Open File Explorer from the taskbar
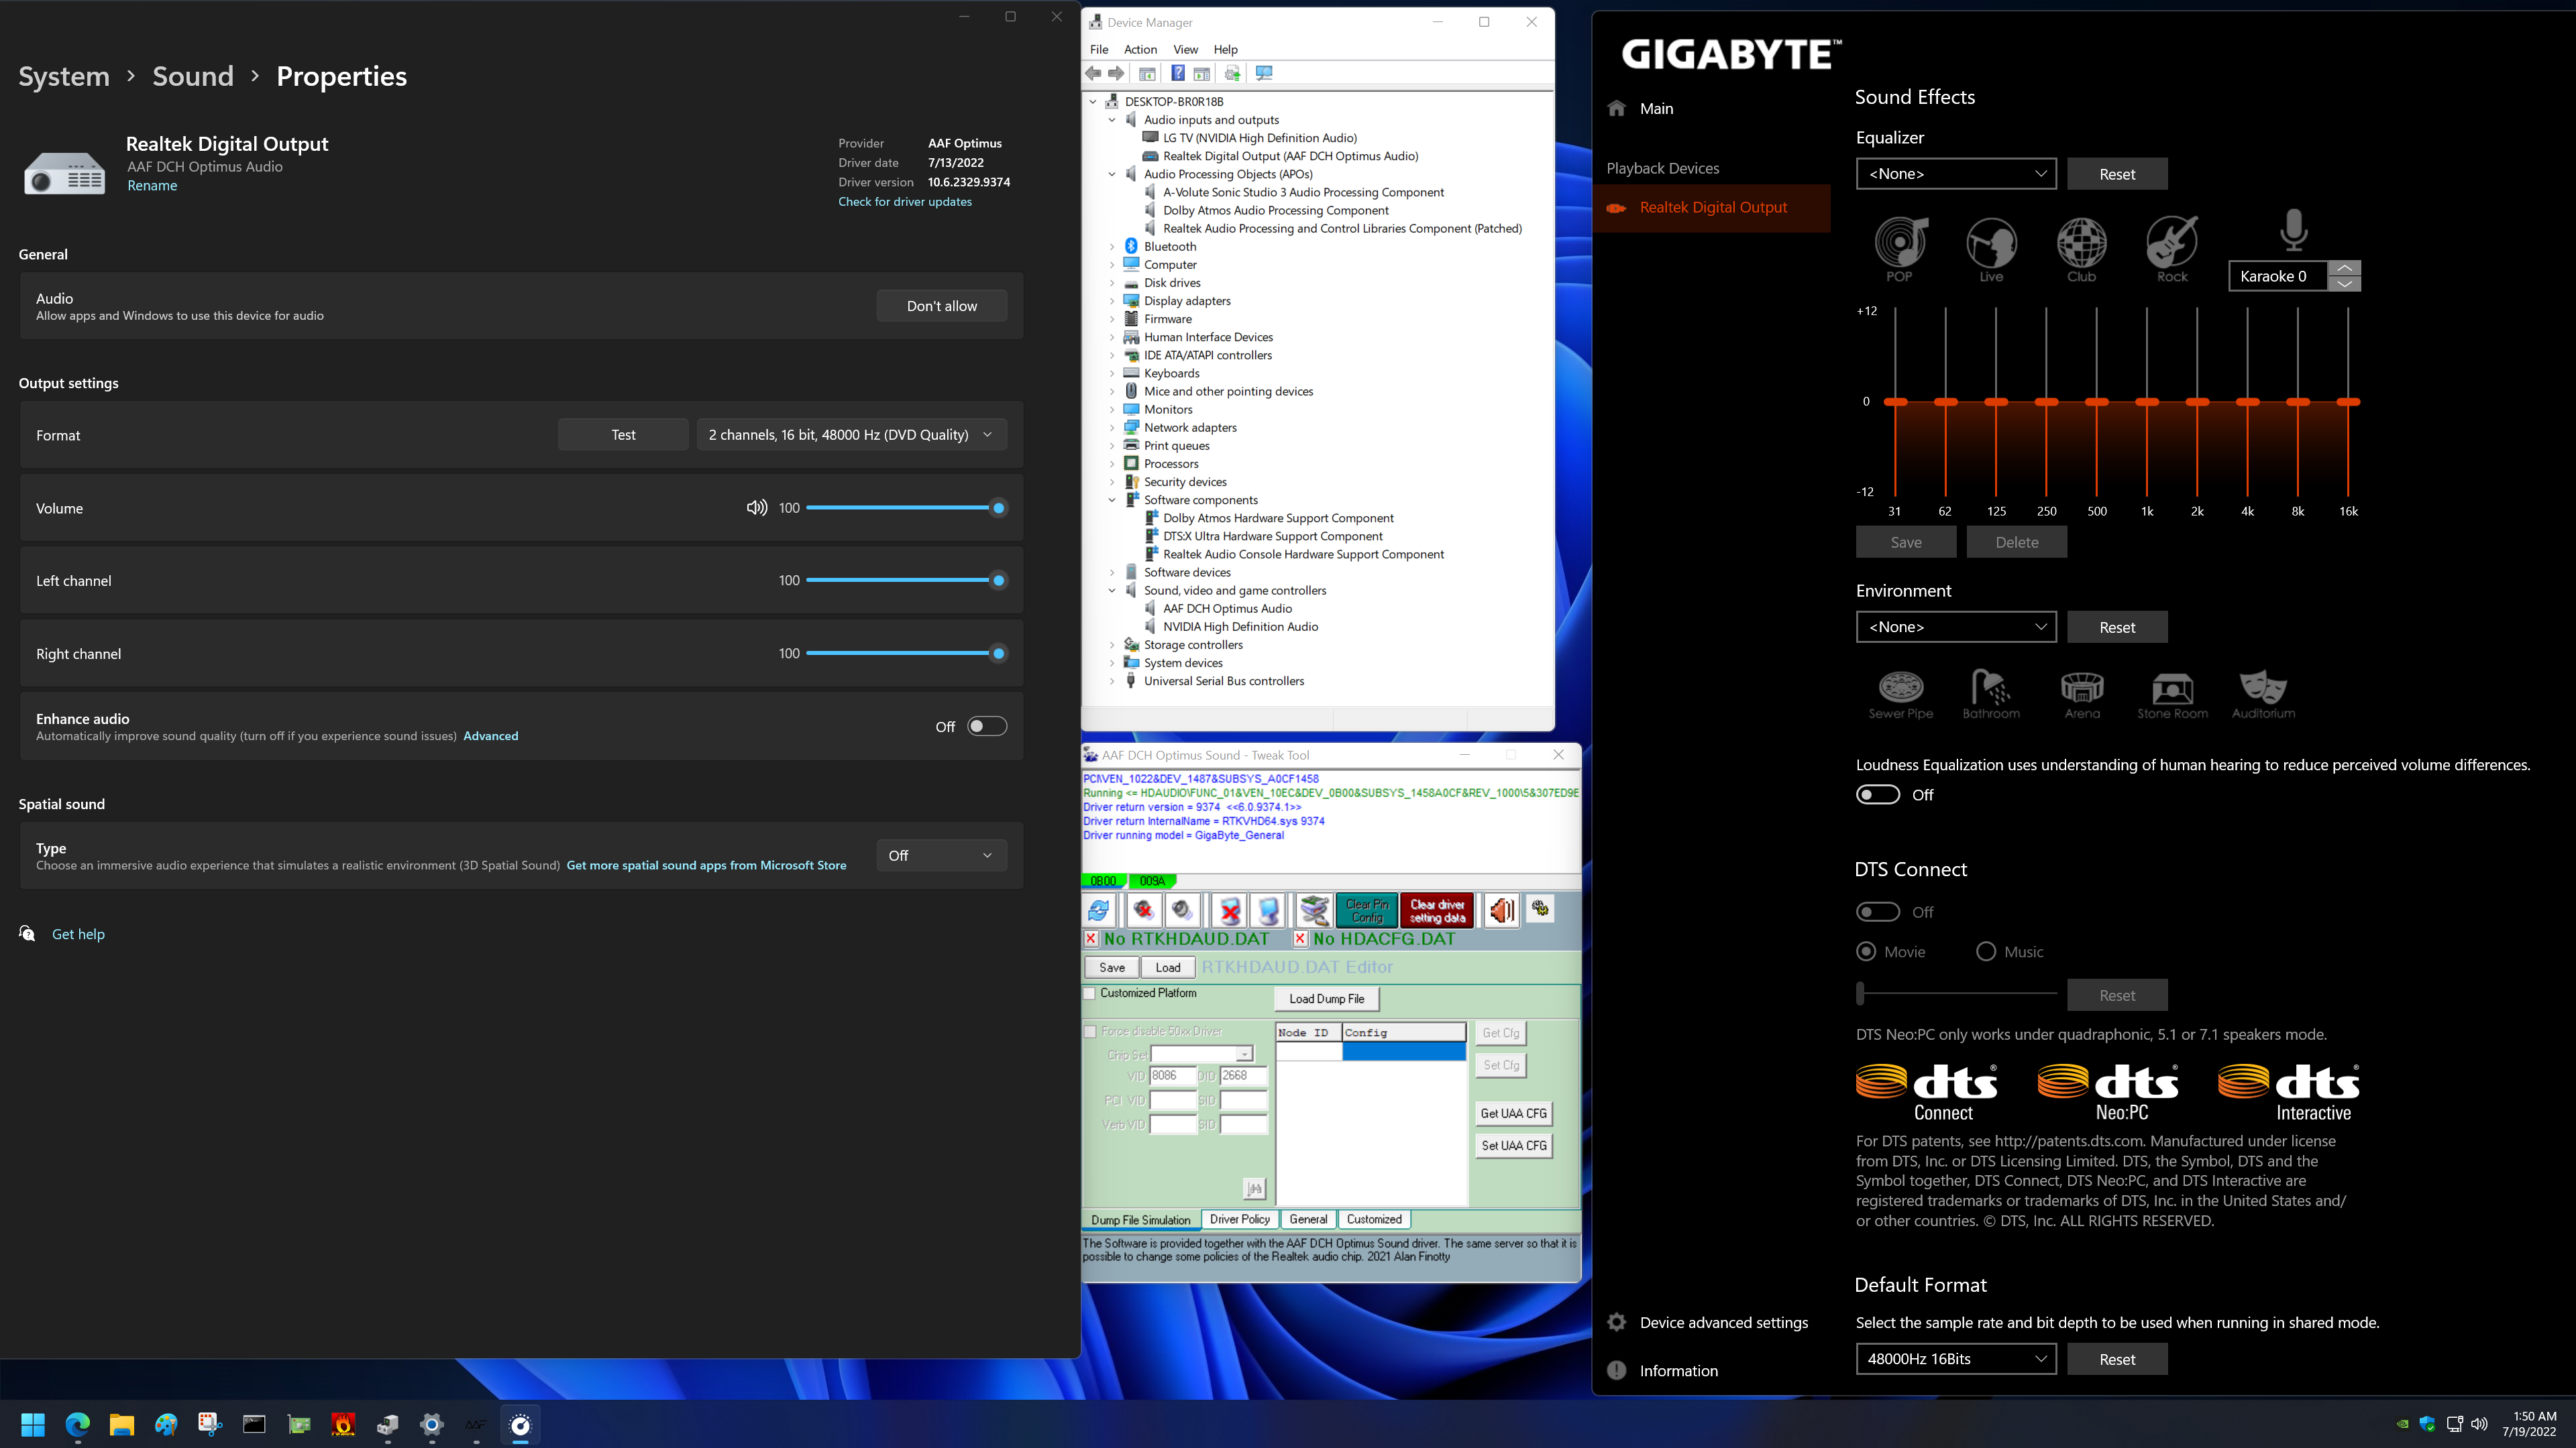This screenshot has width=2576, height=1448. click(121, 1424)
